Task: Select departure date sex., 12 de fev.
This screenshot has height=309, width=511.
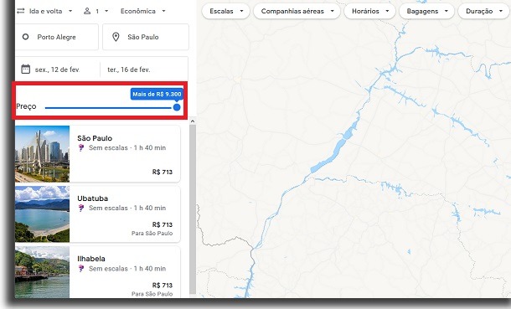Action: point(57,70)
